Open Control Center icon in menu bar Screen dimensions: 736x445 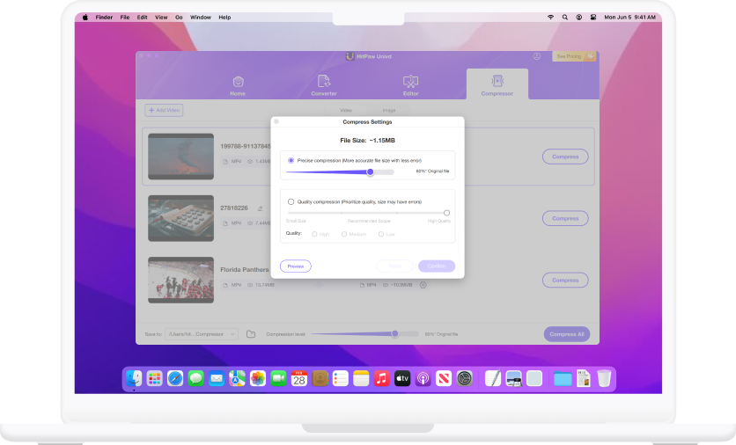[593, 18]
